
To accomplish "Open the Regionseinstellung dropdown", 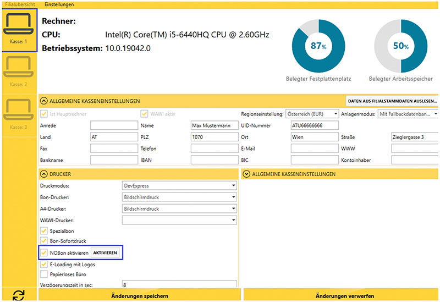I will coord(312,114).
